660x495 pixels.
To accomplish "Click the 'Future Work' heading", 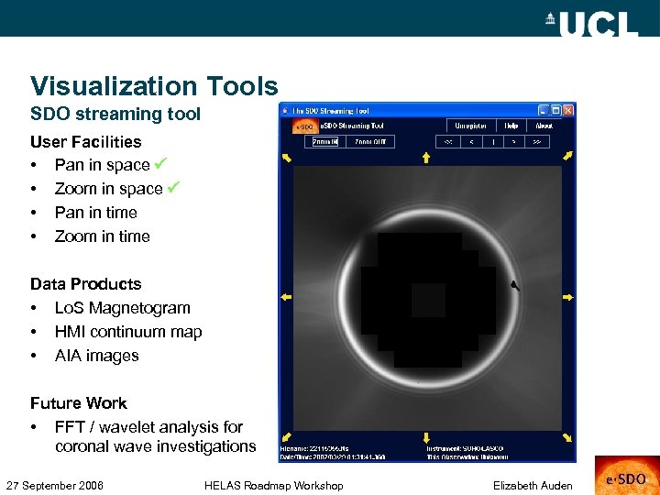I will point(79,403).
